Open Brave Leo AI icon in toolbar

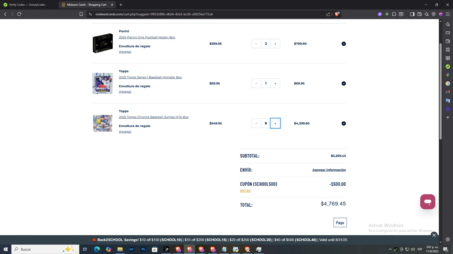tap(426, 14)
